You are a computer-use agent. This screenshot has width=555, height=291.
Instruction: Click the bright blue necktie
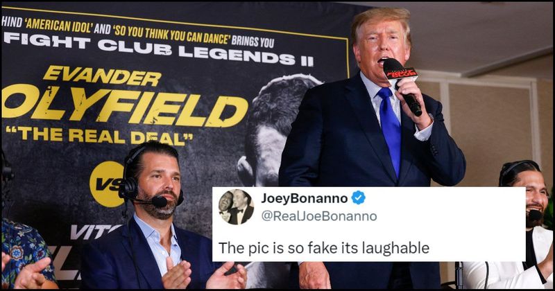point(390,129)
